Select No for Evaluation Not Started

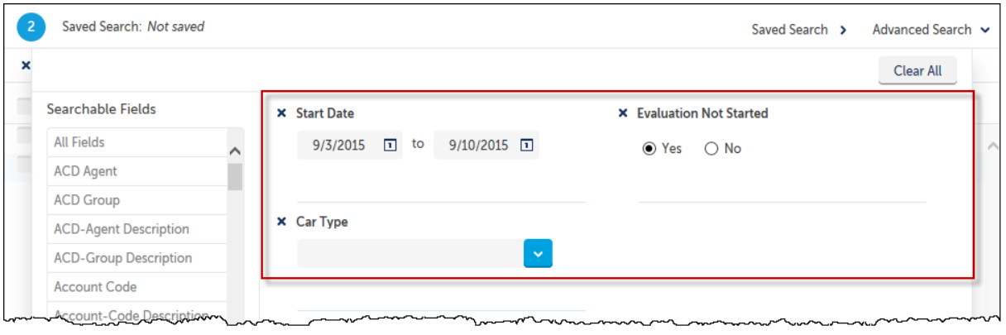point(711,149)
